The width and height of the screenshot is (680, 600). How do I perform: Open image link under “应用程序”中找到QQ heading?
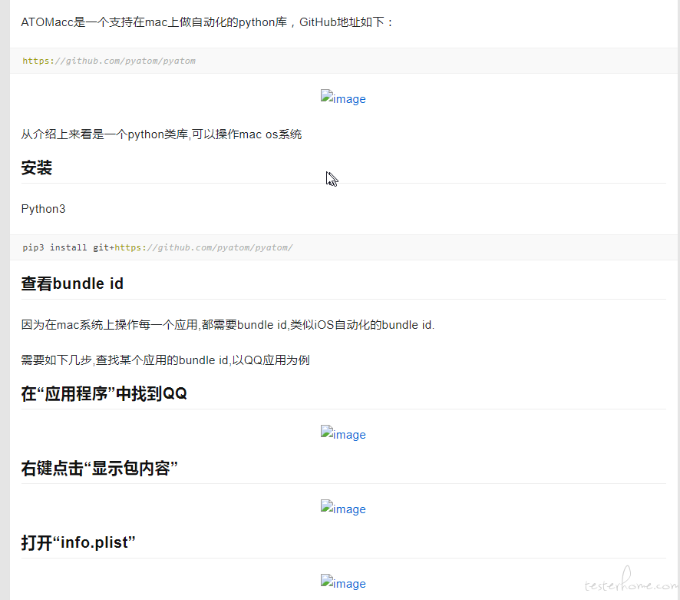[x=343, y=434]
